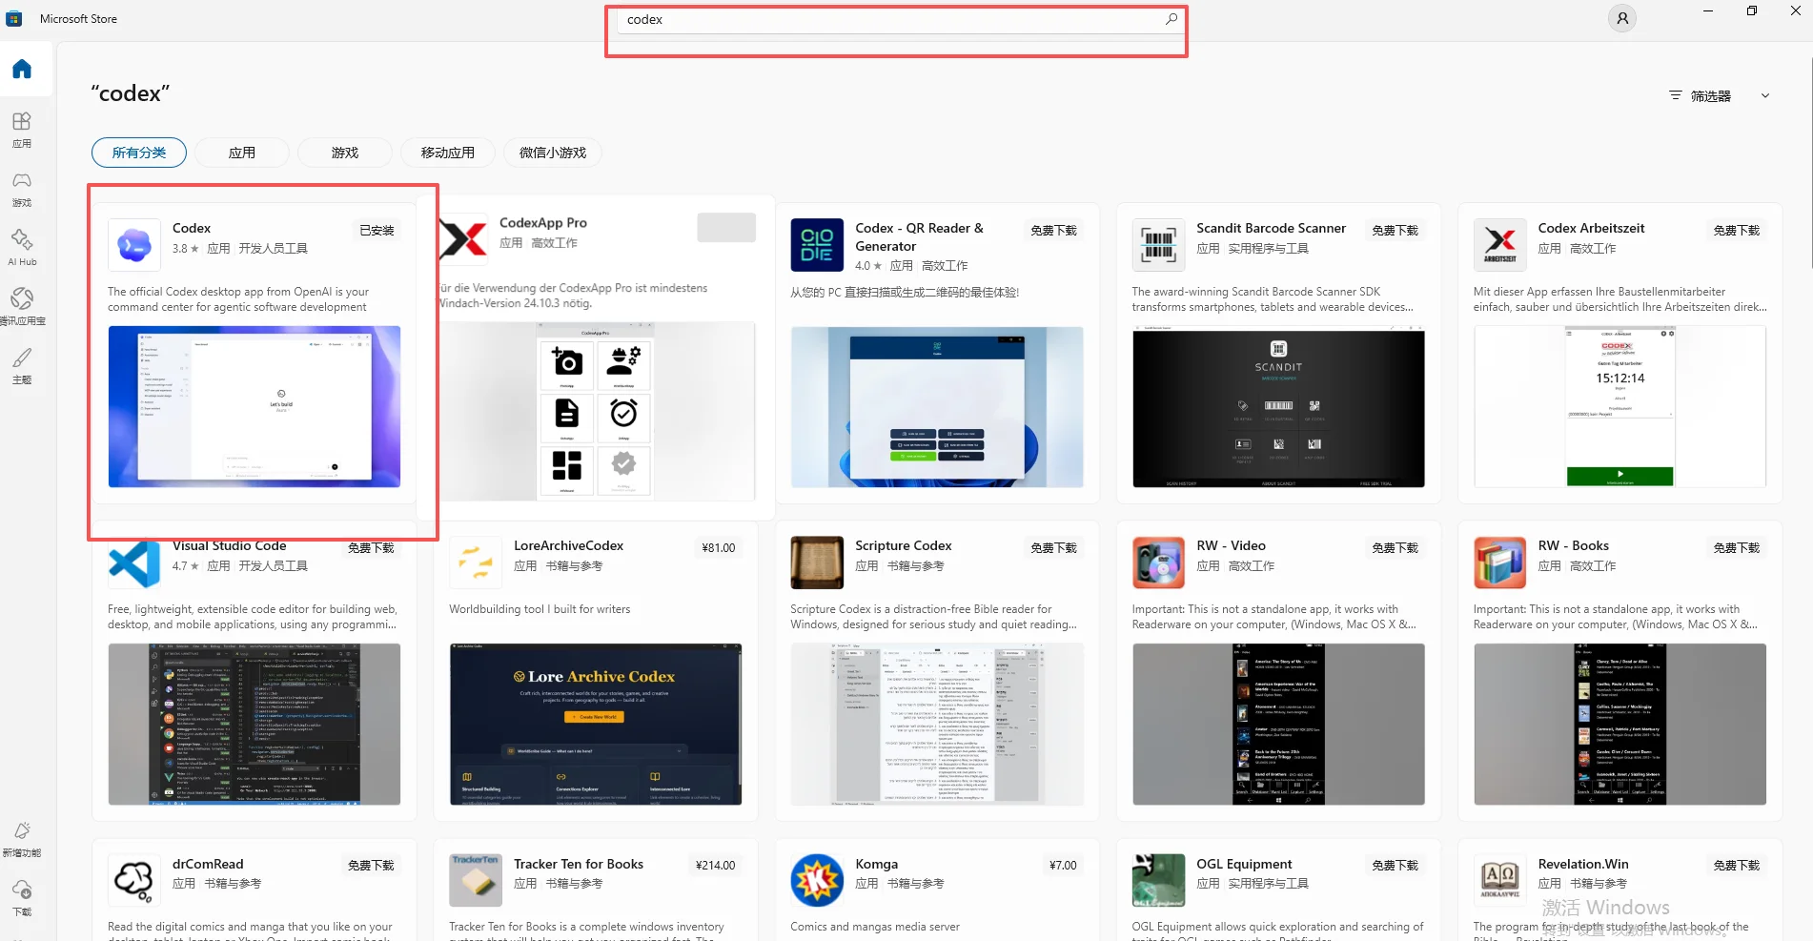Click the Codex app icon

pyautogui.click(x=134, y=245)
